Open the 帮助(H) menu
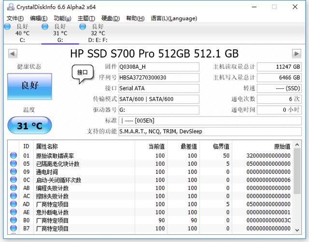The image size is (309, 242). pyautogui.click(x=135, y=18)
